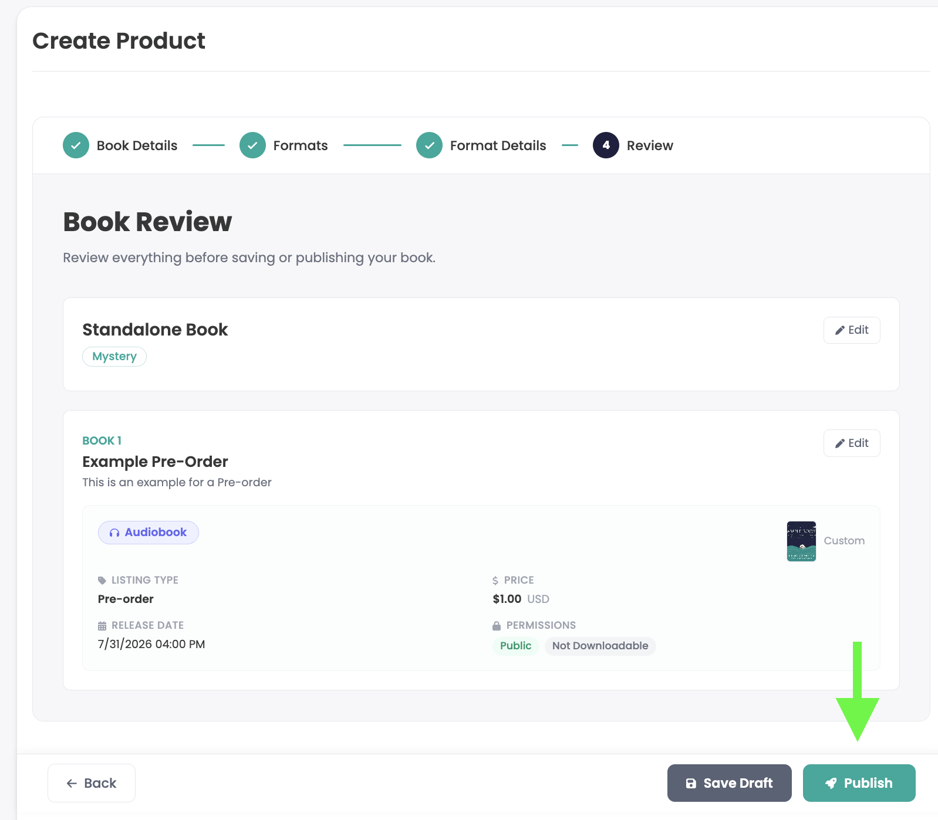Click the Mystery genre tag
Screen dimensions: 938x820
114,357
